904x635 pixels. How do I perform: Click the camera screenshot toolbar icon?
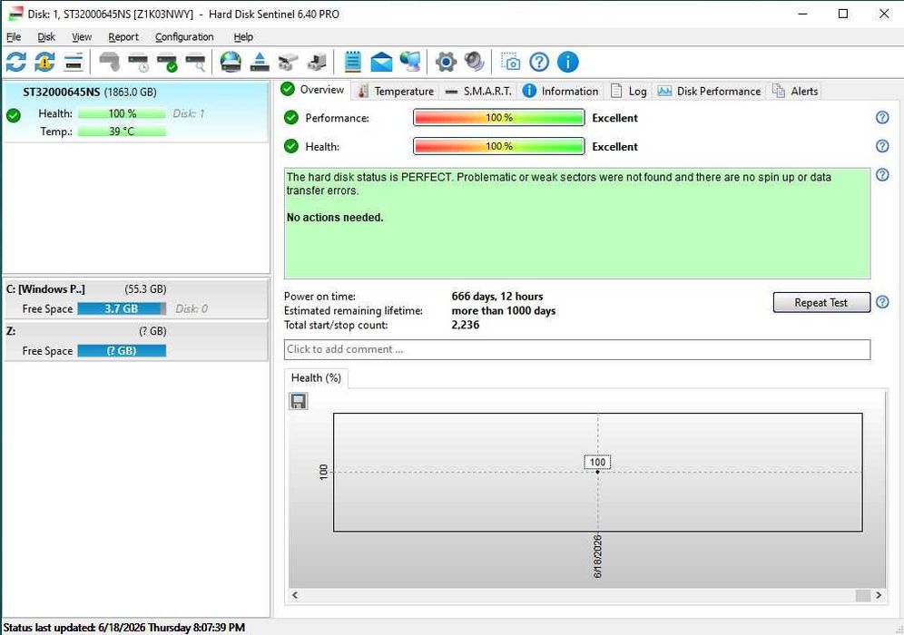click(510, 63)
